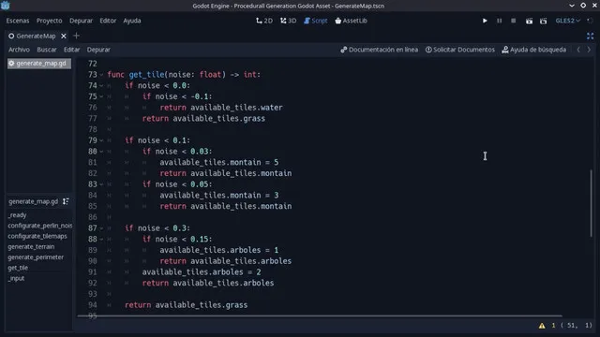Play the current edited scene
This screenshot has width=600, height=337.
point(529,21)
